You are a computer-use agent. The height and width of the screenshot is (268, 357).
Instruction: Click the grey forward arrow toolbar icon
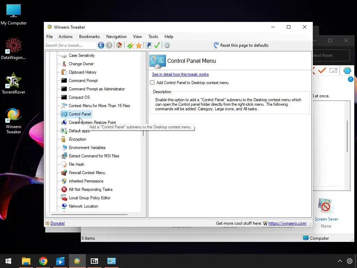pyautogui.click(x=109, y=45)
